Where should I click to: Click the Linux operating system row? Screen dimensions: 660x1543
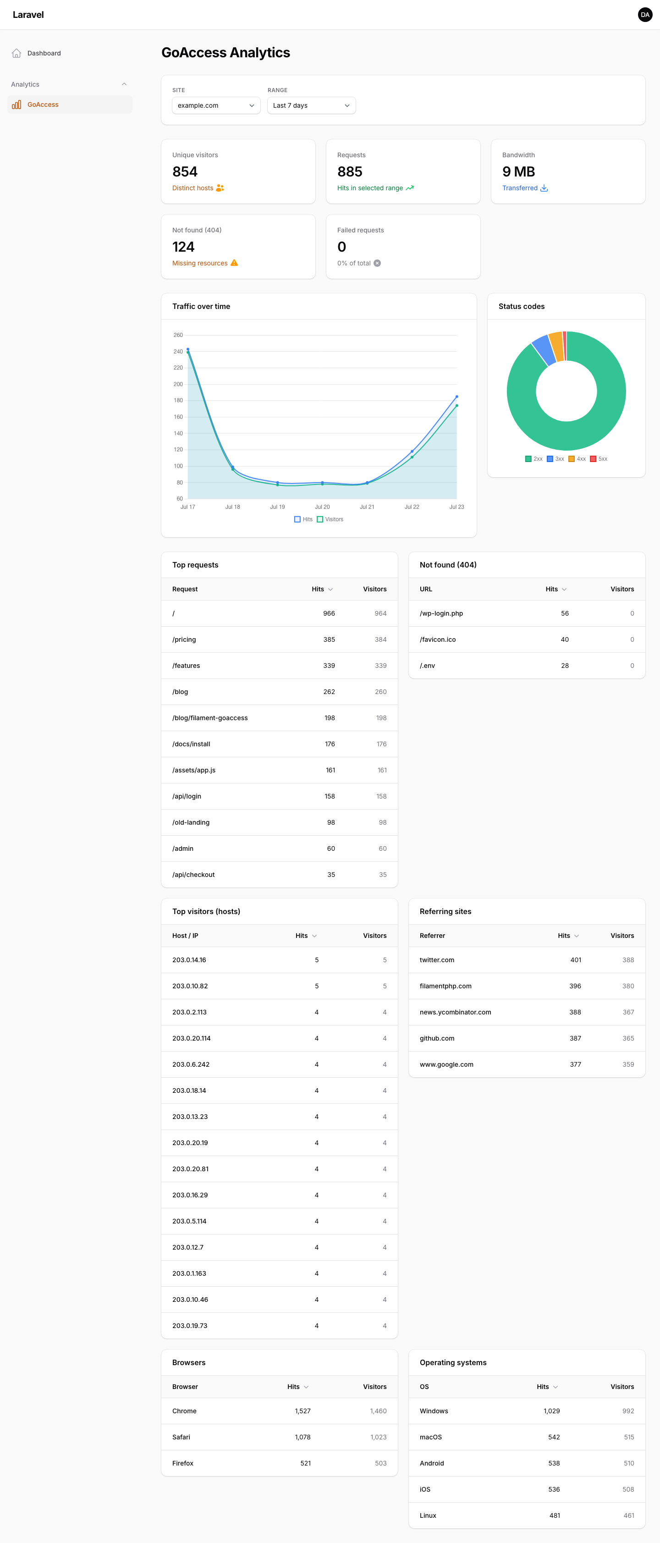pyautogui.click(x=527, y=1515)
